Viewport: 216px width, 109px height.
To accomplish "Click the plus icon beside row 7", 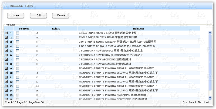I will tap(6, 60).
